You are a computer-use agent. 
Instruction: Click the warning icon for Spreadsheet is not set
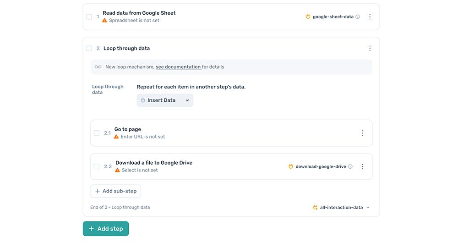click(104, 20)
